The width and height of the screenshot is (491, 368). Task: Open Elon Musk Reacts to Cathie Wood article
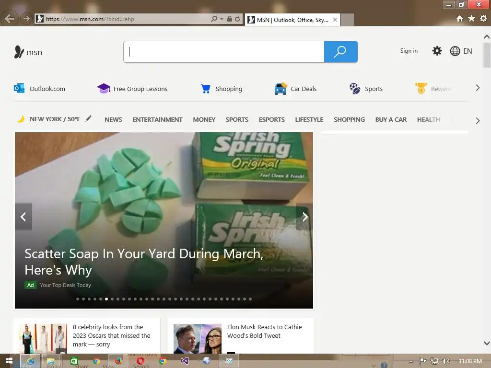click(264, 331)
